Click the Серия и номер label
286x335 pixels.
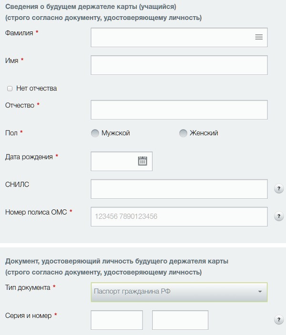[29, 315]
